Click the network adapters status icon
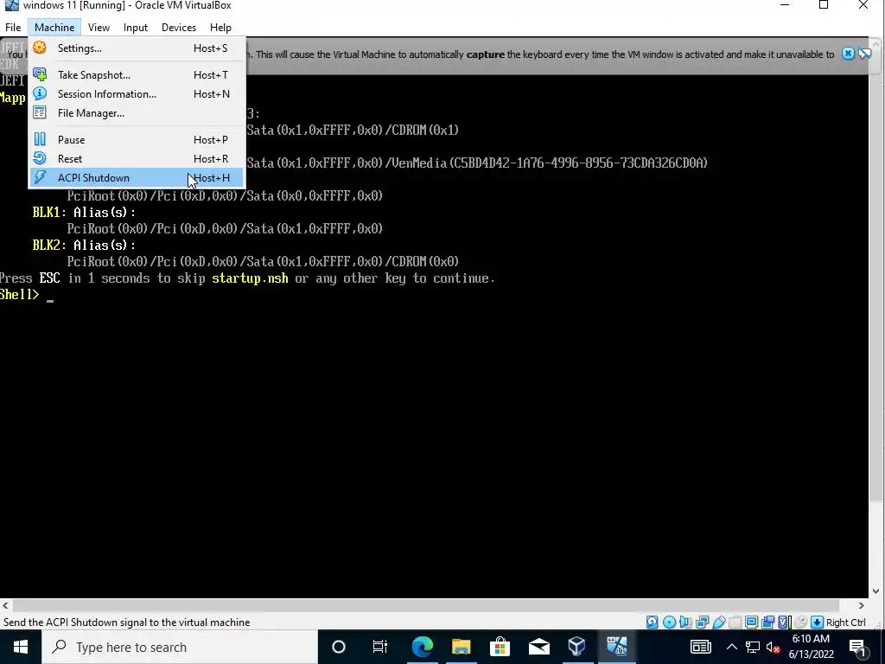This screenshot has width=885, height=664. (702, 622)
